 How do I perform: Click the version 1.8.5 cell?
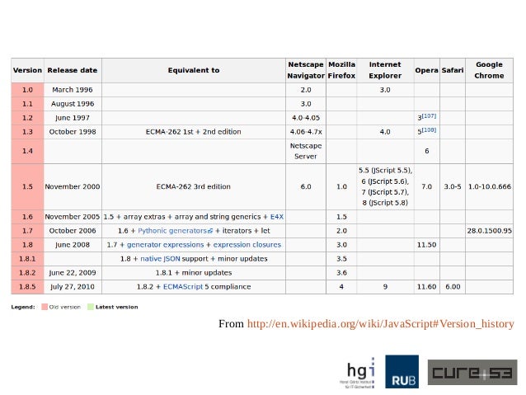[x=27, y=287]
